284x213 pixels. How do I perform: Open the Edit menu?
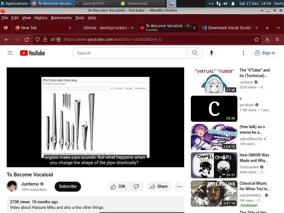coord(15,18)
